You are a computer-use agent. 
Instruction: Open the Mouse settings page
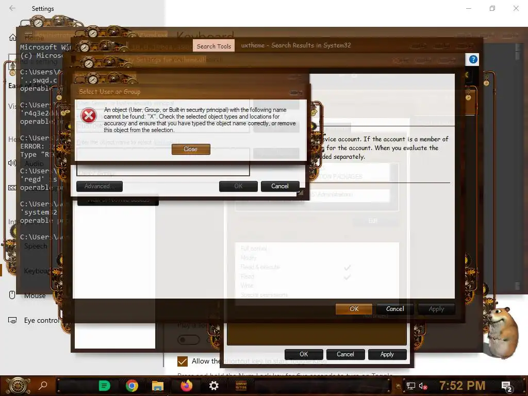35,295
